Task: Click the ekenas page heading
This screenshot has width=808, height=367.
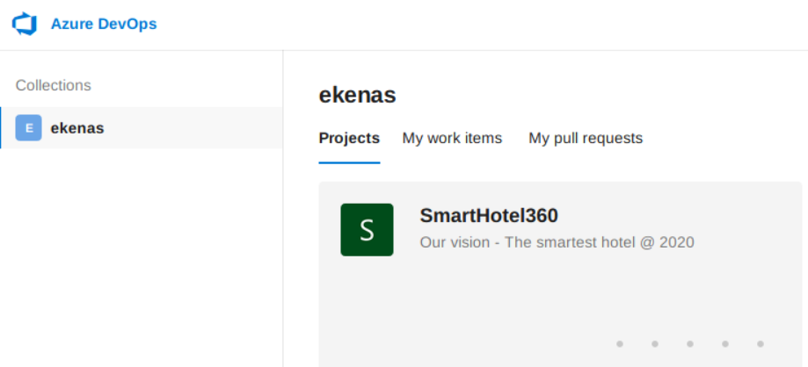Action: 357,95
